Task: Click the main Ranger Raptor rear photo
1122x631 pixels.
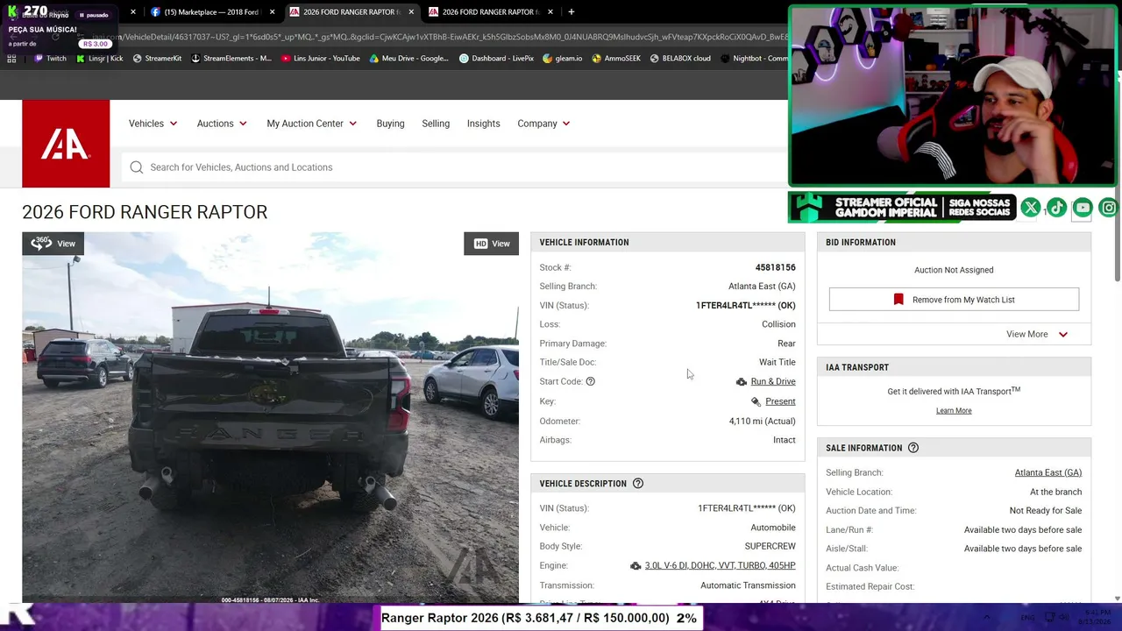Action: coord(271,418)
